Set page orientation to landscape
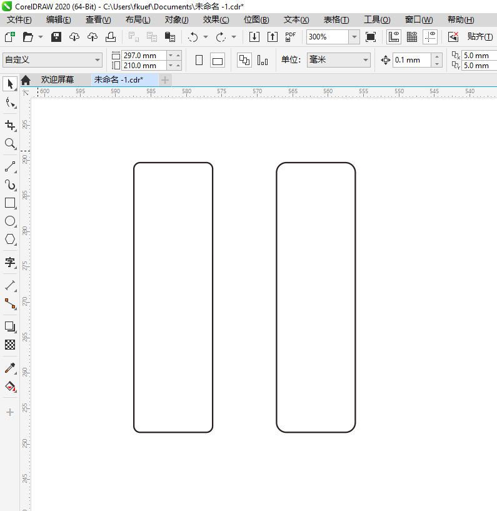This screenshot has height=511, width=497. tap(217, 60)
